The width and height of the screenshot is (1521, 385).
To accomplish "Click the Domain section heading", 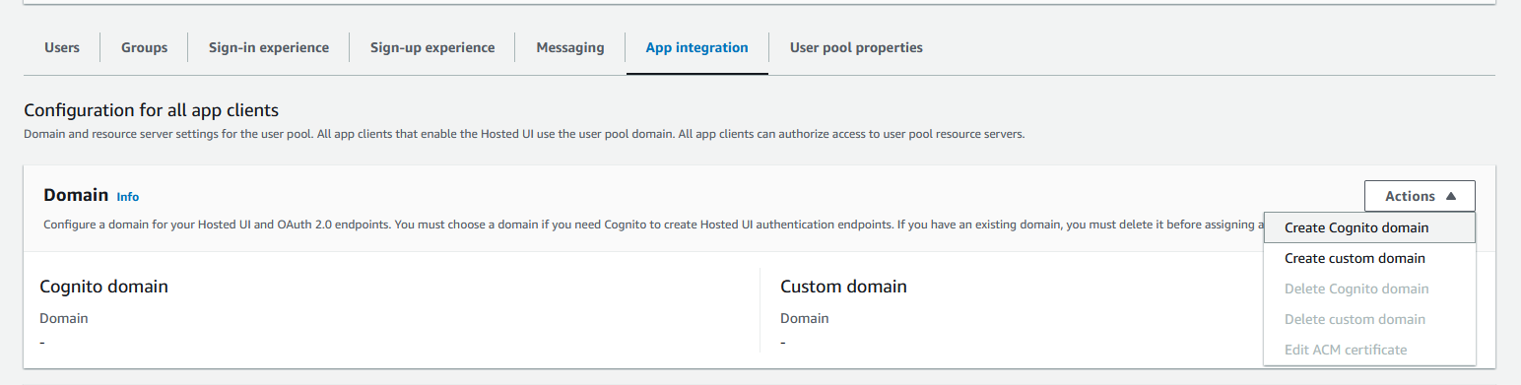I will click(x=76, y=195).
